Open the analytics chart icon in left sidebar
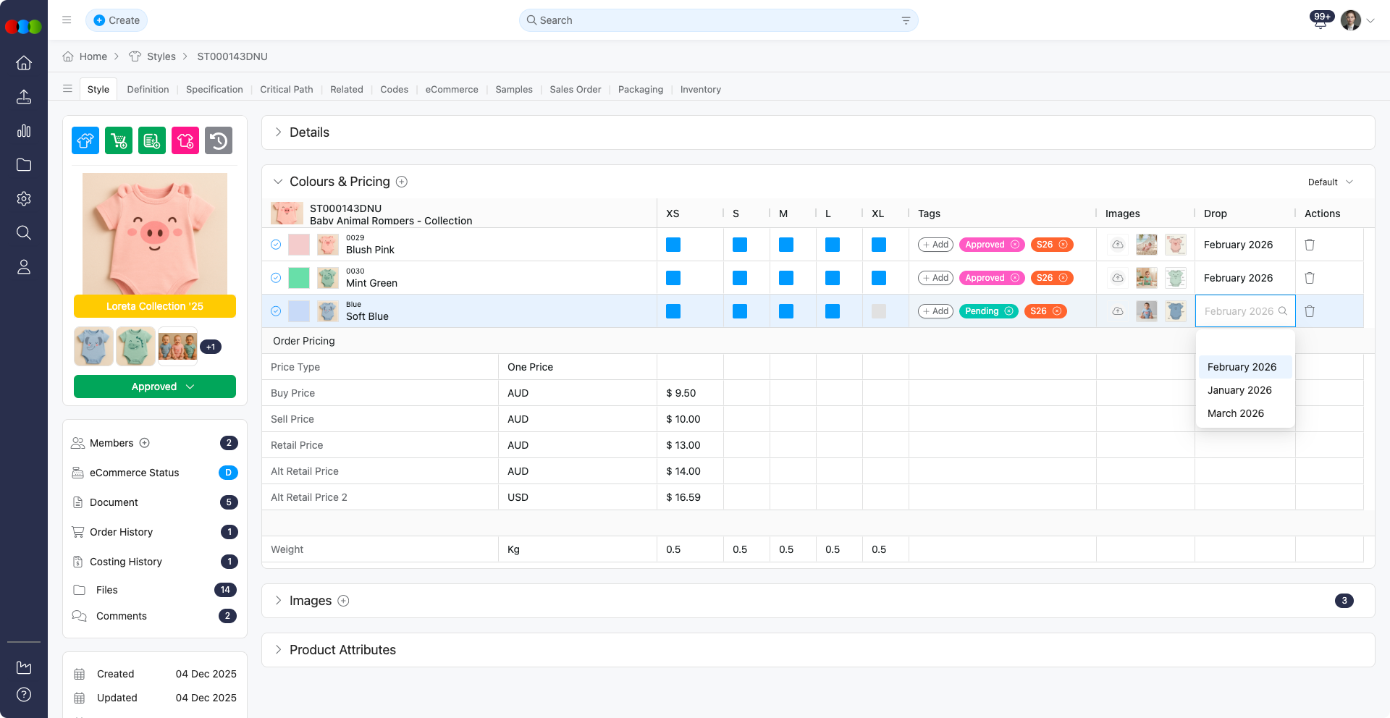This screenshot has width=1390, height=718. (24, 131)
